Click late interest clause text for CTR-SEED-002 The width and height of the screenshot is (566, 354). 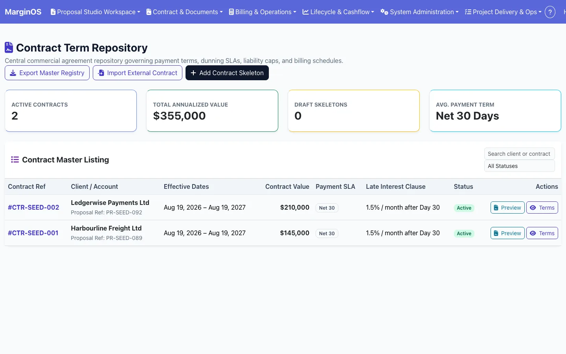coord(403,207)
